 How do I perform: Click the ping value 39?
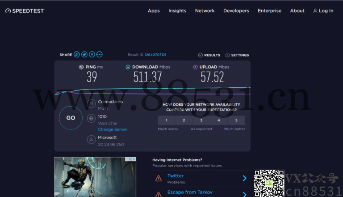(x=92, y=77)
